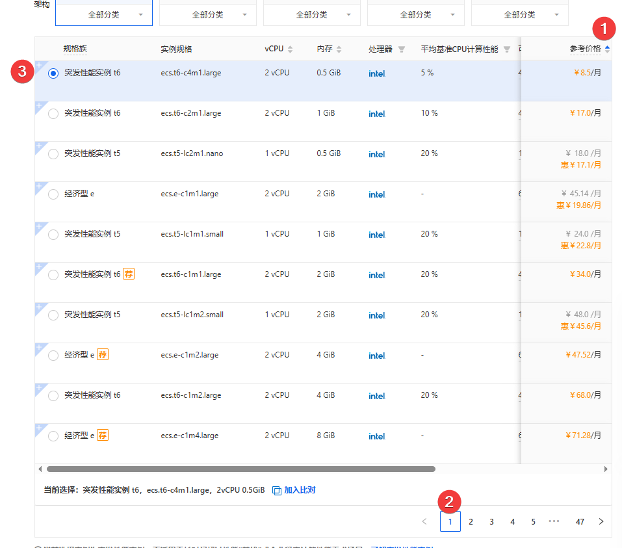Click the plus corner icon on ecs.t5-lc1m1.small row

pyautogui.click(x=39, y=226)
